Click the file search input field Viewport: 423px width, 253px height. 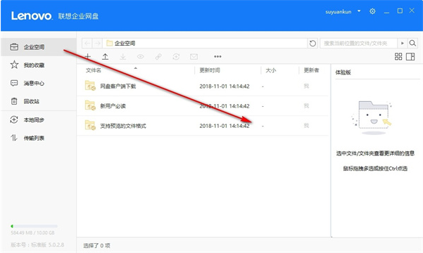pos(358,43)
